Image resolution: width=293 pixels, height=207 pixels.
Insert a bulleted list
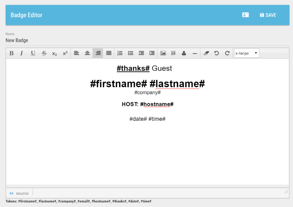130,53
